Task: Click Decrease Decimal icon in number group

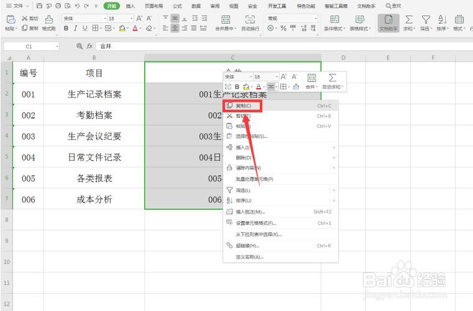Action: [313, 29]
